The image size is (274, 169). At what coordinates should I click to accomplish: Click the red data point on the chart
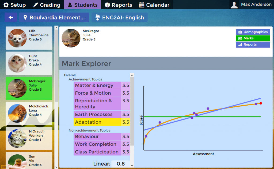(261, 103)
